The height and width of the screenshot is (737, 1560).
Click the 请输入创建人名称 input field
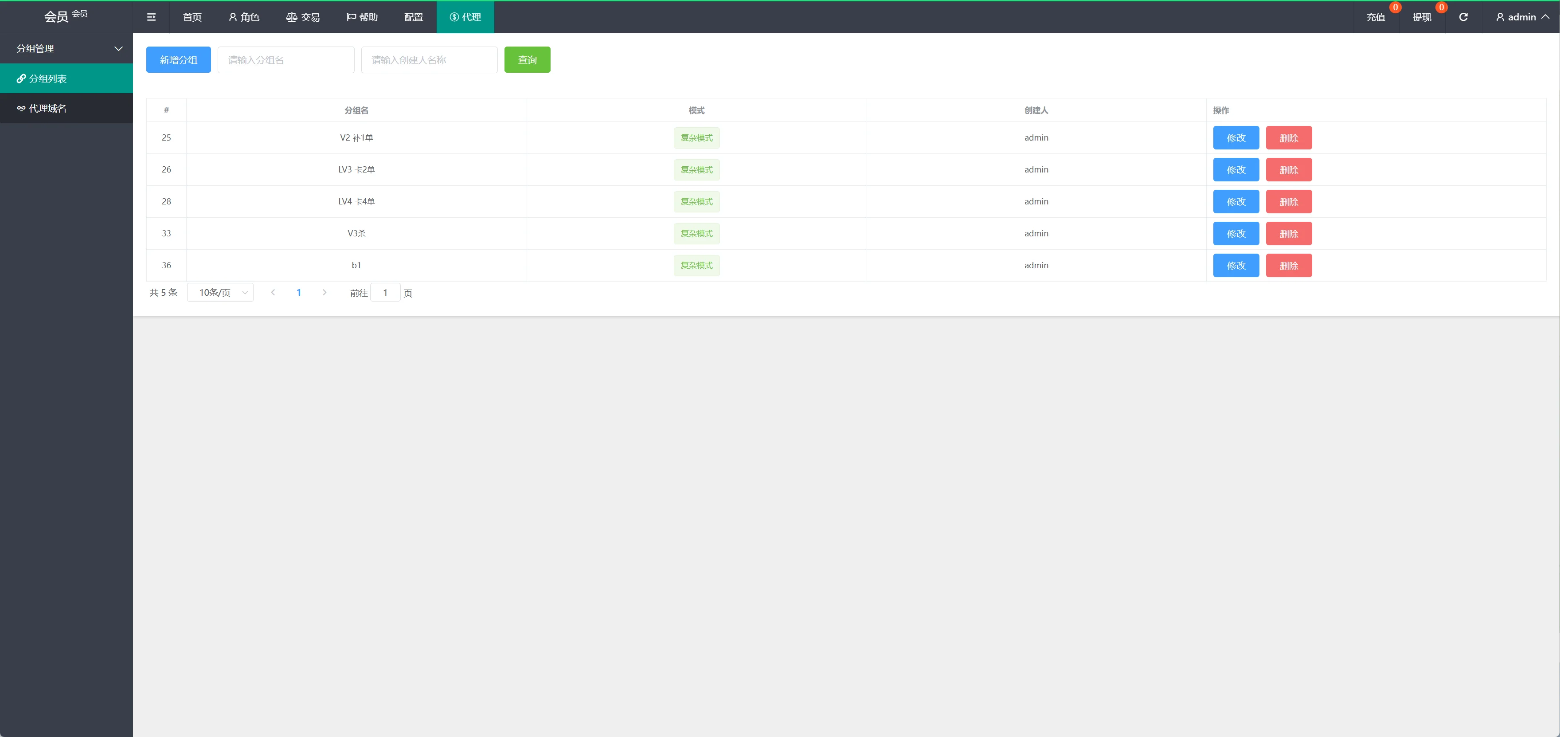[x=429, y=60]
